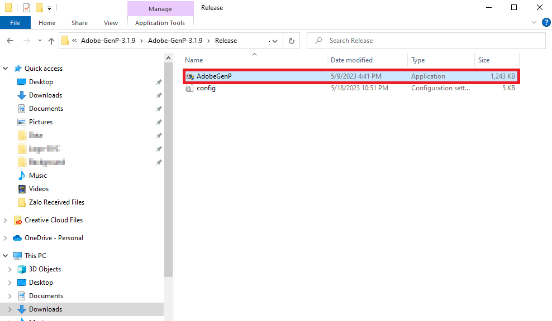Expand the Downloads node under This PC
The width and height of the screenshot is (552, 321).
coord(10,309)
